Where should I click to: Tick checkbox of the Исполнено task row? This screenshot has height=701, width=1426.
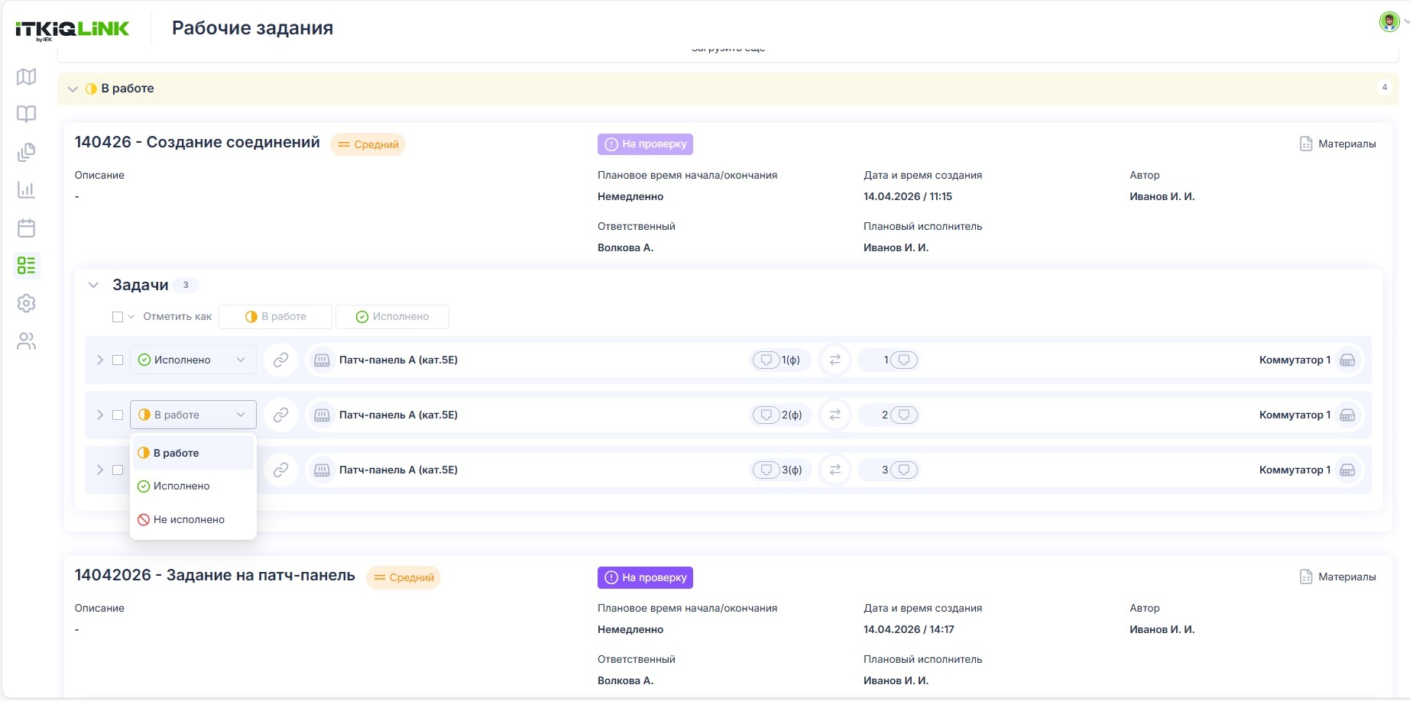(118, 360)
